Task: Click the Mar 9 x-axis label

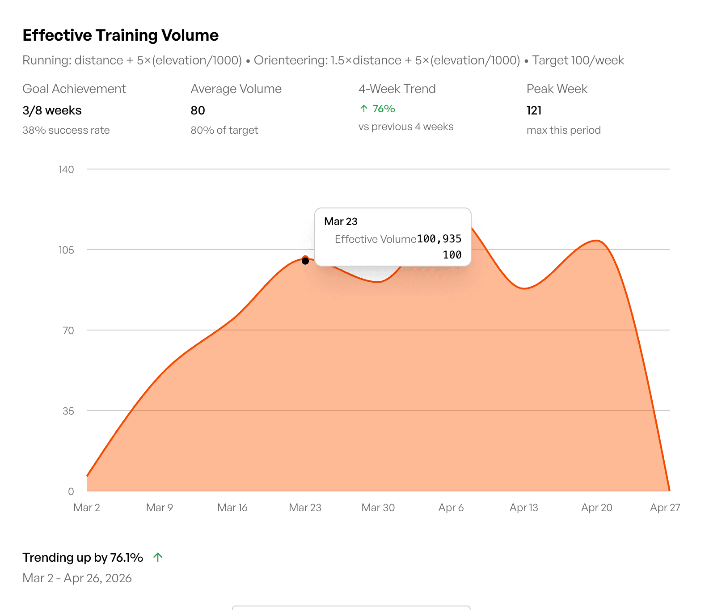Action: point(160,508)
